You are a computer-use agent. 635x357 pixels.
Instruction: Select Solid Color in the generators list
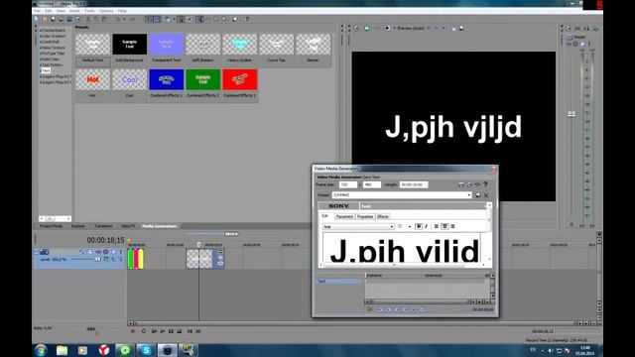tap(51, 59)
